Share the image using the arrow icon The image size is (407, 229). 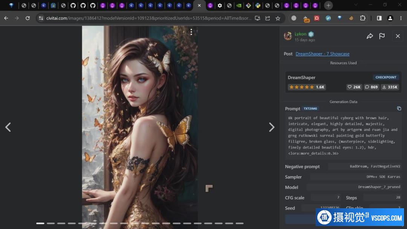[370, 36]
